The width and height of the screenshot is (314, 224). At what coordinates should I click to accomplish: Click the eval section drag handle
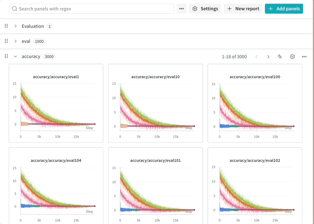[x=6, y=41]
